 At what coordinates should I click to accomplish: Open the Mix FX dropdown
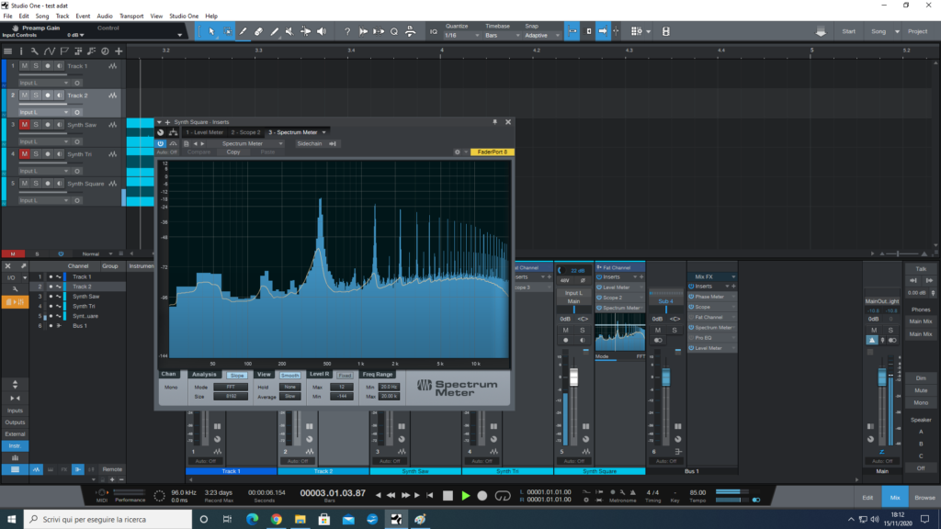[x=733, y=277]
